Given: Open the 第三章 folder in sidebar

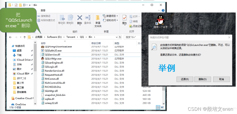Looking at the screenshot, I should [18, 88].
